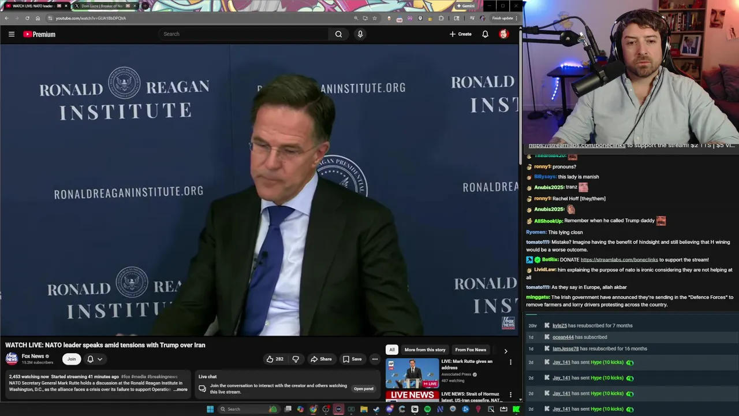Viewport: 739px width, 416px height.
Task: Open the browser extensions puzzle icon
Action: click(x=442, y=18)
